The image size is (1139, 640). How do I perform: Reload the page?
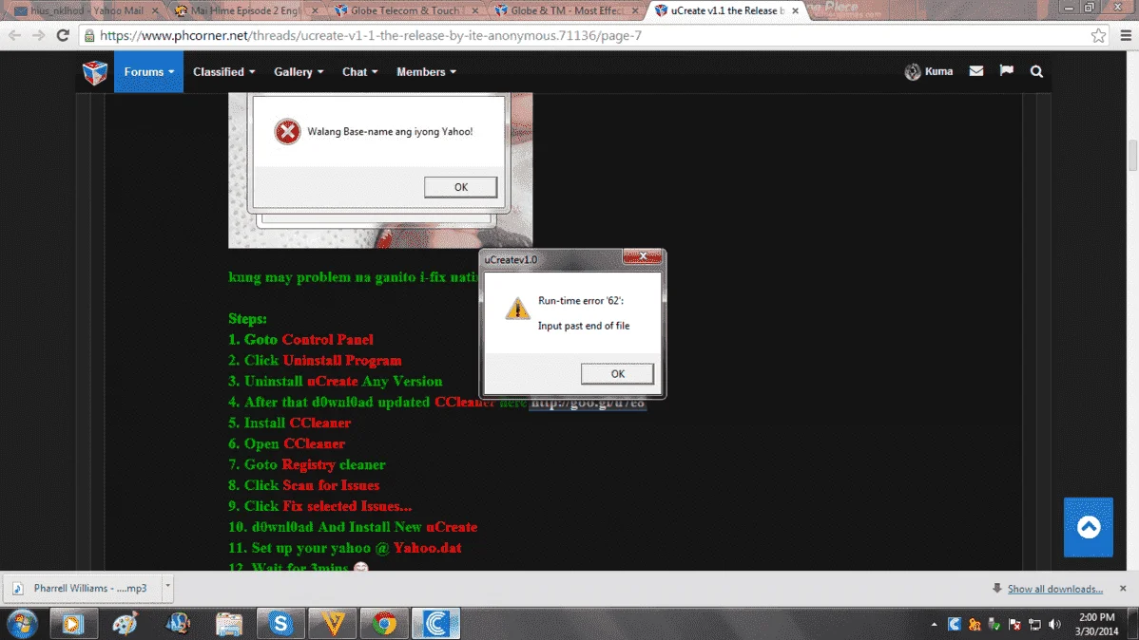point(63,35)
